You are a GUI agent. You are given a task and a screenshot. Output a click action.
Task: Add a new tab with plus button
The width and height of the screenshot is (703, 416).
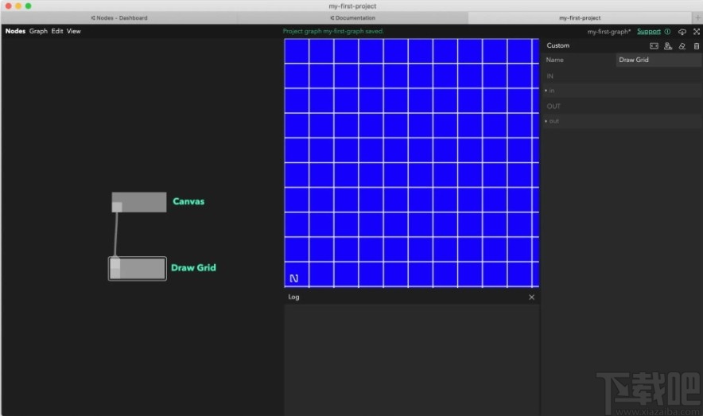point(697,18)
